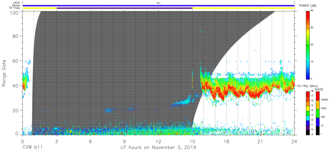
Task: Click the '30' label on POWER colorbar
Action: tap(312, 28)
